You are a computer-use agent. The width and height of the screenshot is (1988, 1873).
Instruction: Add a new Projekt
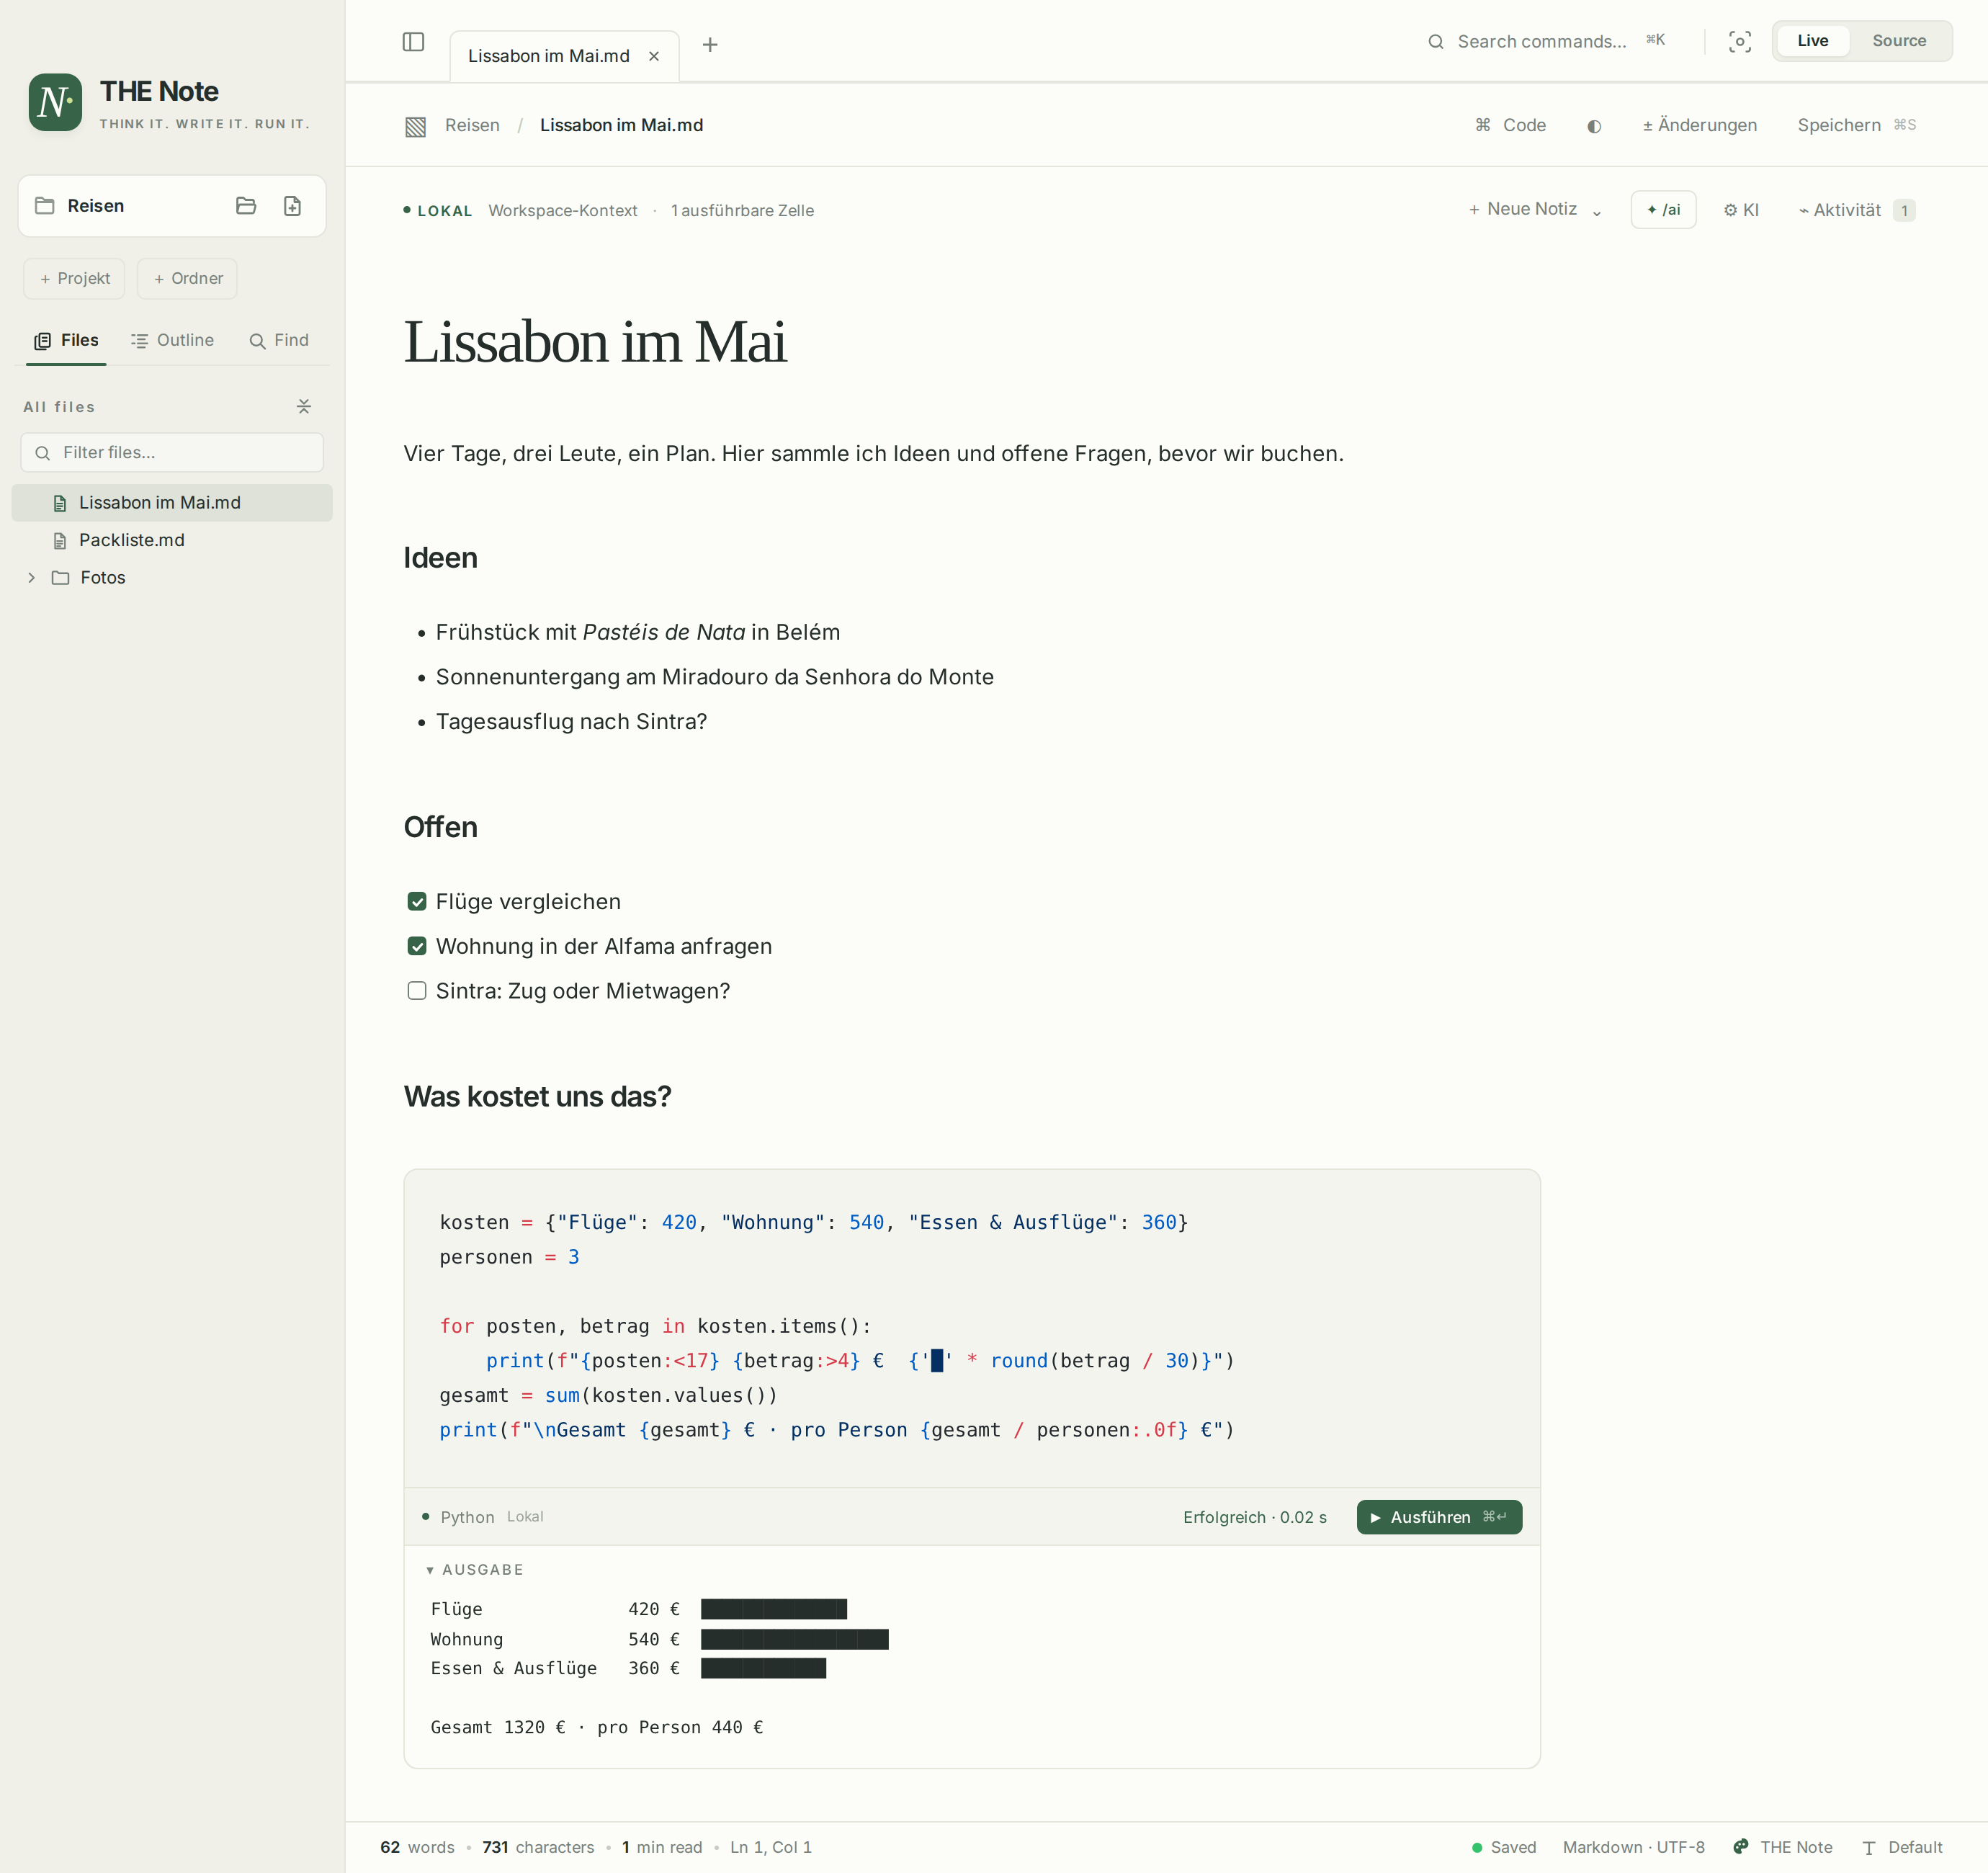click(x=75, y=279)
